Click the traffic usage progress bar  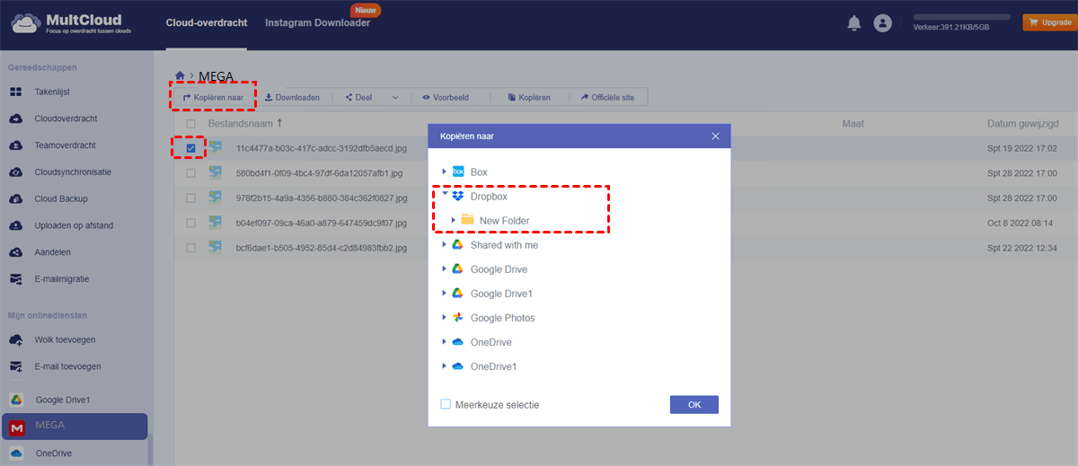(x=961, y=17)
